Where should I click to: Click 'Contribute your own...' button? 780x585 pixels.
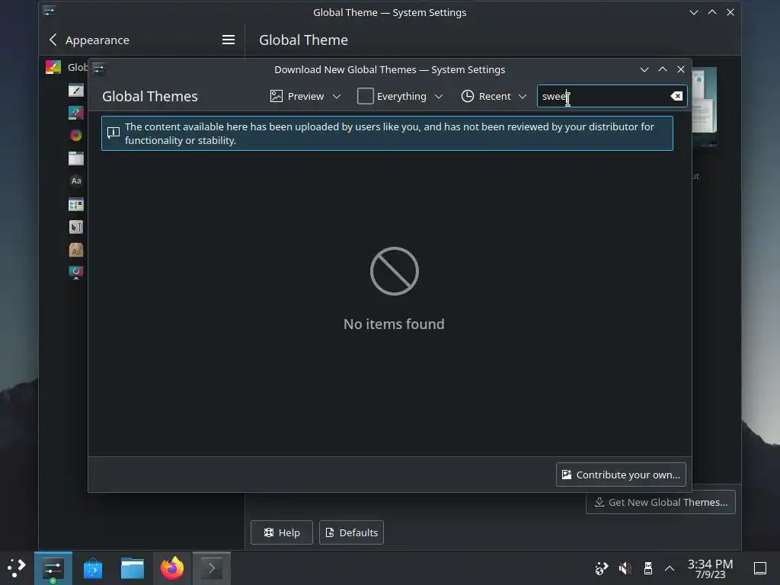click(621, 475)
